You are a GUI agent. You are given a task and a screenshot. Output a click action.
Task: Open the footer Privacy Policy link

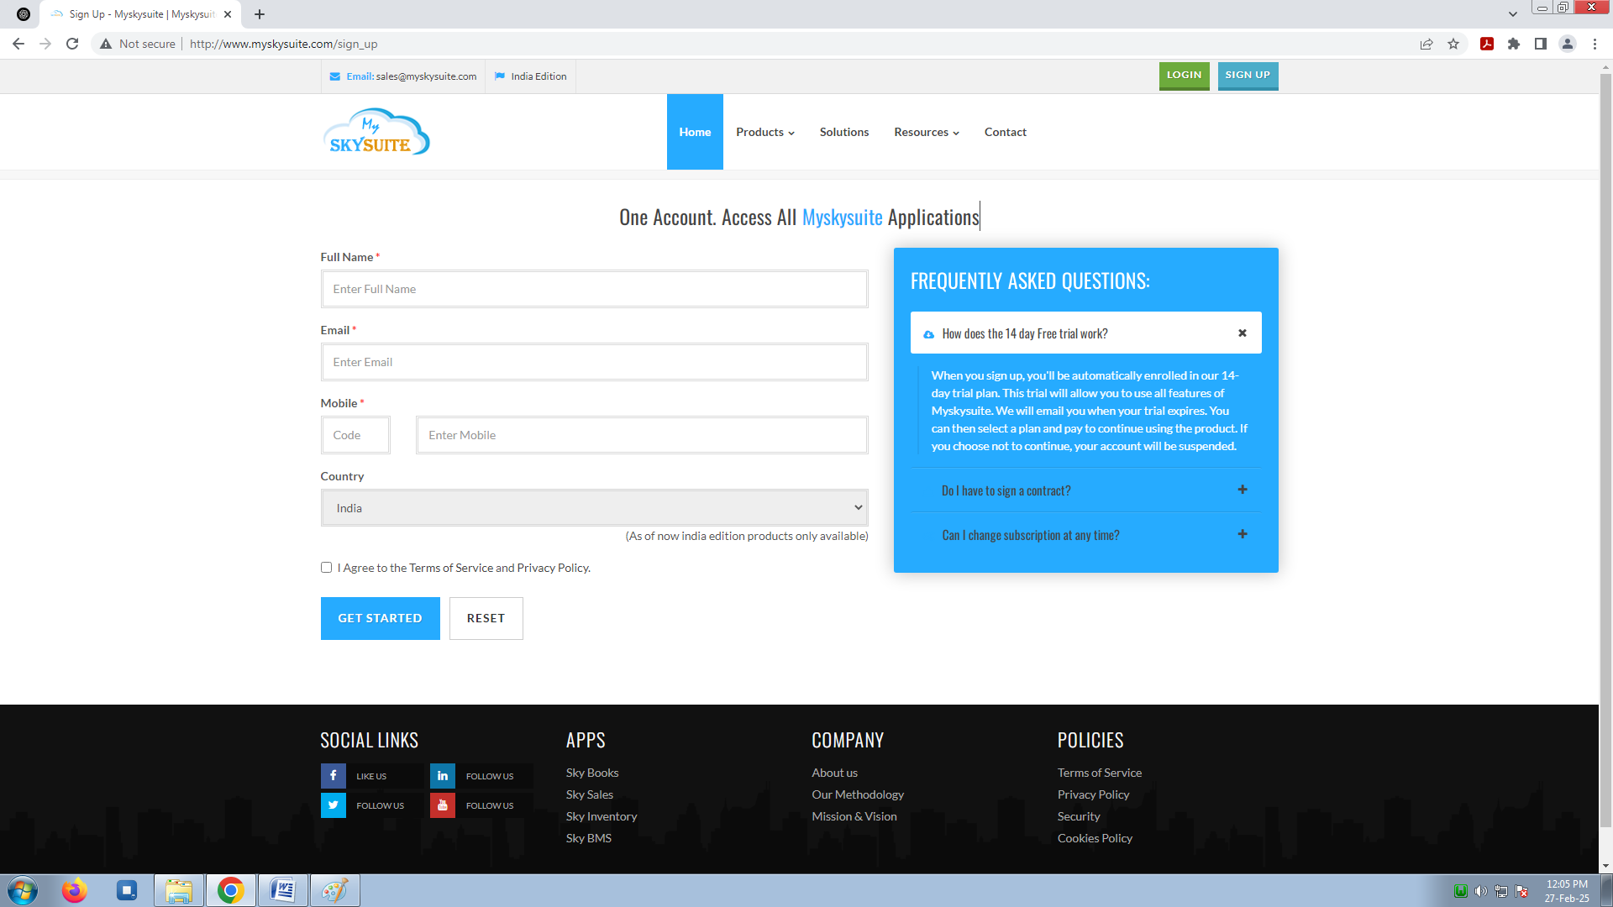click(1094, 794)
